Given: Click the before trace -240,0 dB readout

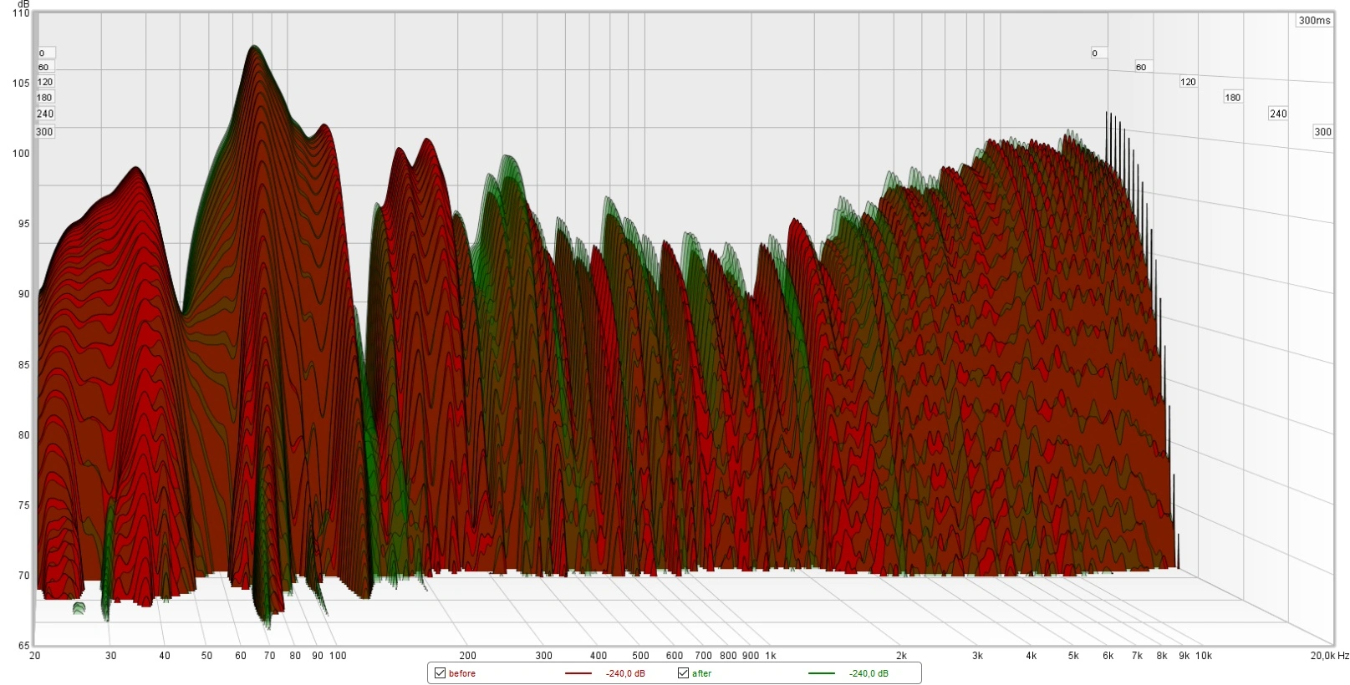Looking at the screenshot, I should (x=625, y=673).
